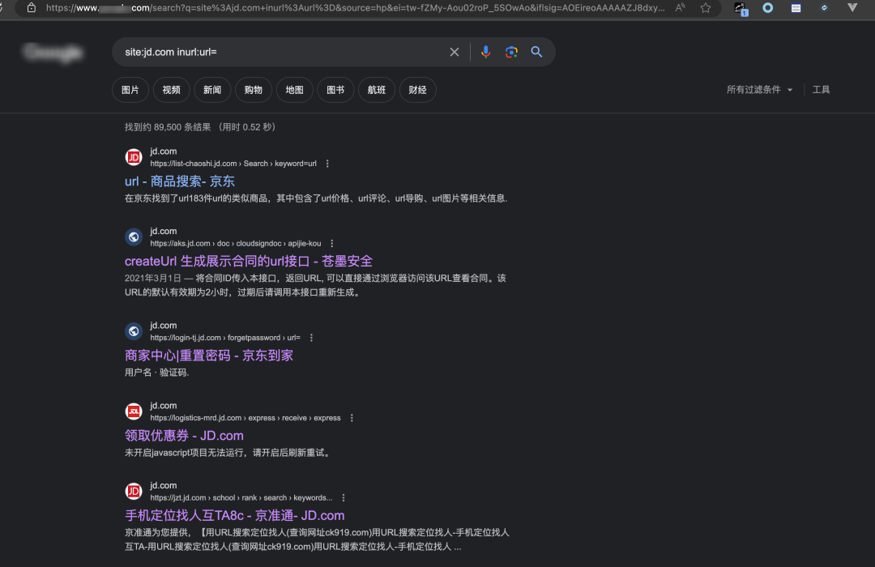This screenshot has height=567, width=875.
Task: Switch to the 视频 videos tab
Action: [x=171, y=90]
